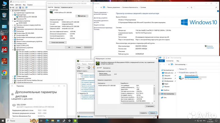Select Локальный диск (C:) drive in explorer
This screenshot has width=220, height=123.
(193, 77)
